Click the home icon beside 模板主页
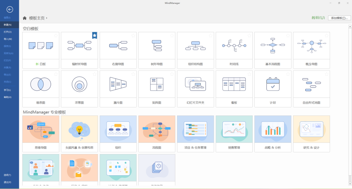 [x=25, y=18]
